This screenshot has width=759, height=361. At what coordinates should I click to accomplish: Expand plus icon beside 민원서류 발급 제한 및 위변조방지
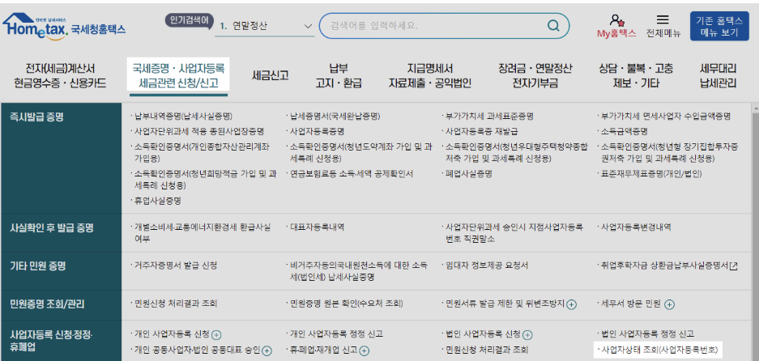click(571, 304)
